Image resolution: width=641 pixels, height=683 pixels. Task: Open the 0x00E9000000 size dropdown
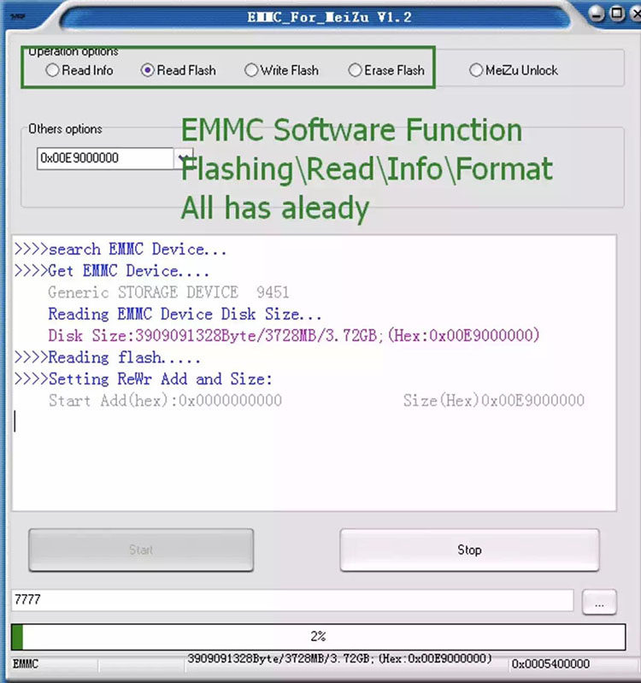(184, 158)
